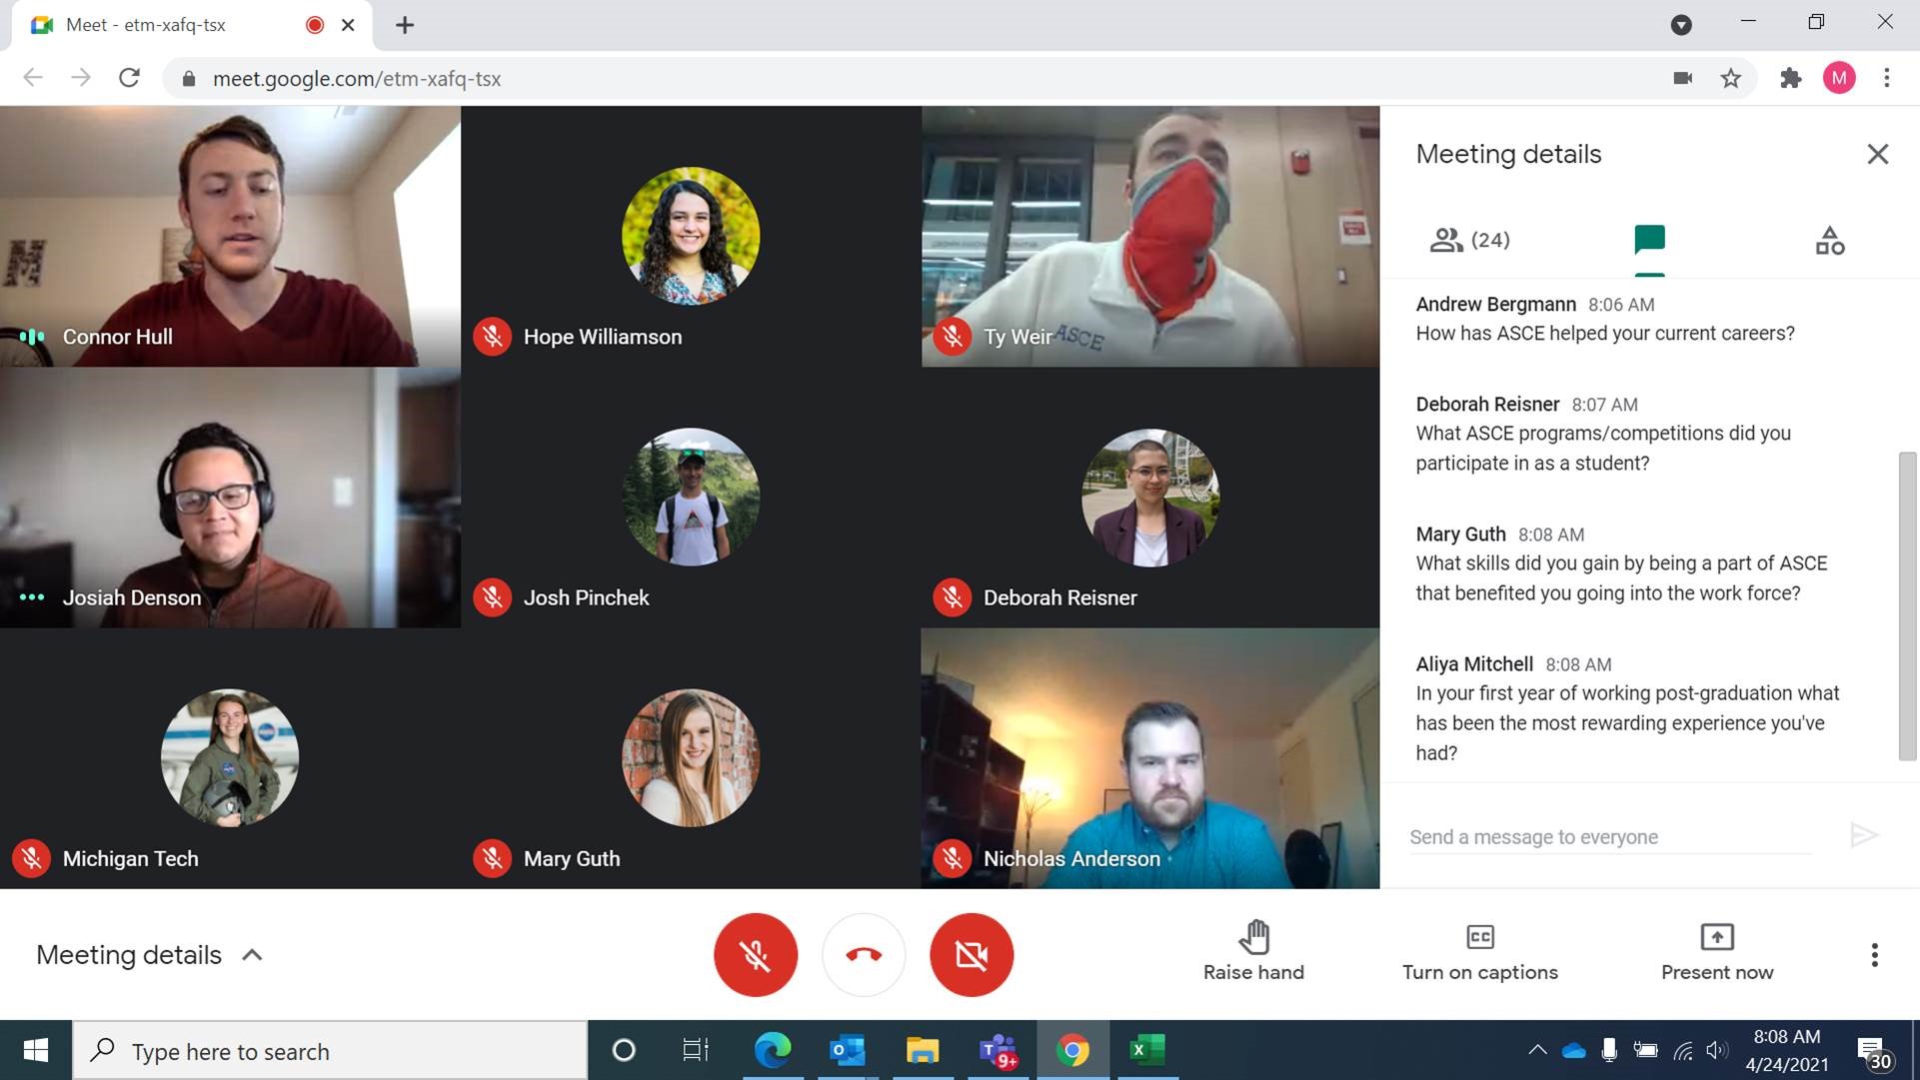This screenshot has height=1080, width=1920.
Task: Select the chat messages tab
Action: 1648,239
